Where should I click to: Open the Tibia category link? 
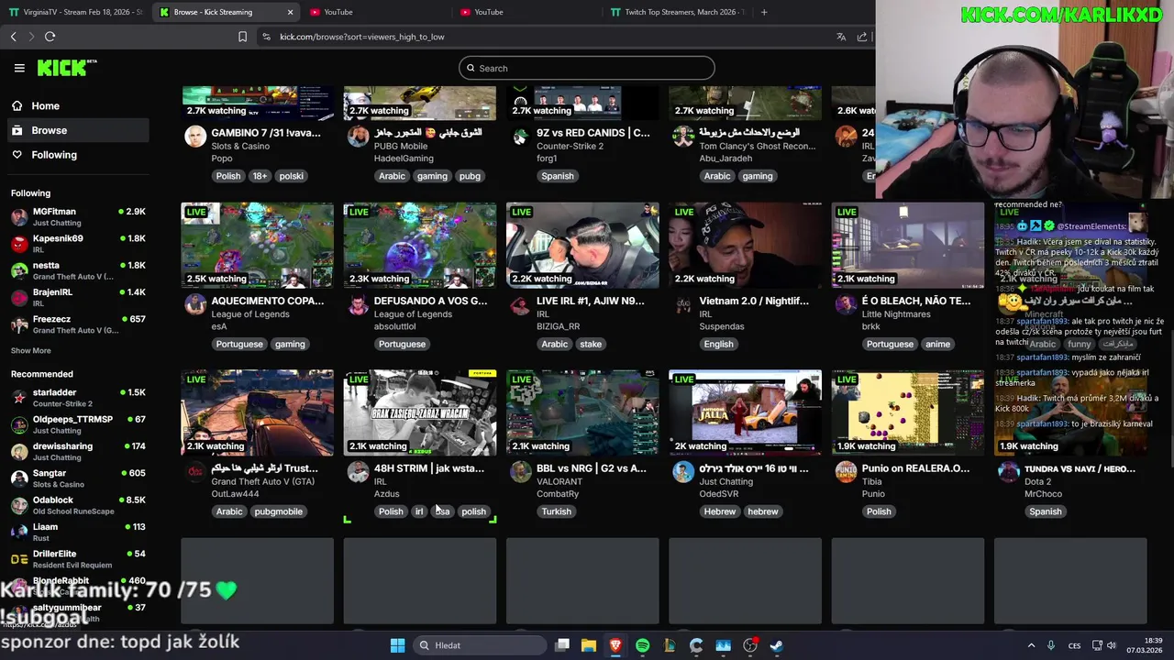[x=871, y=482]
